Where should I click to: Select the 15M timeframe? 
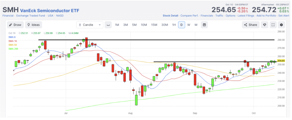(x=154, y=25)
